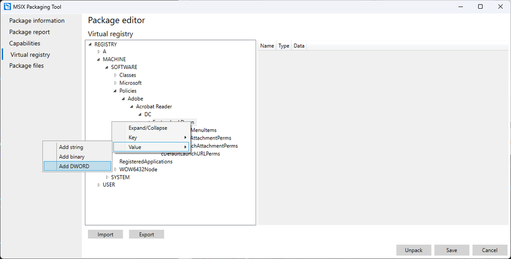Choose Add binary from the submenu
This screenshot has height=259, width=511.
click(x=77, y=156)
